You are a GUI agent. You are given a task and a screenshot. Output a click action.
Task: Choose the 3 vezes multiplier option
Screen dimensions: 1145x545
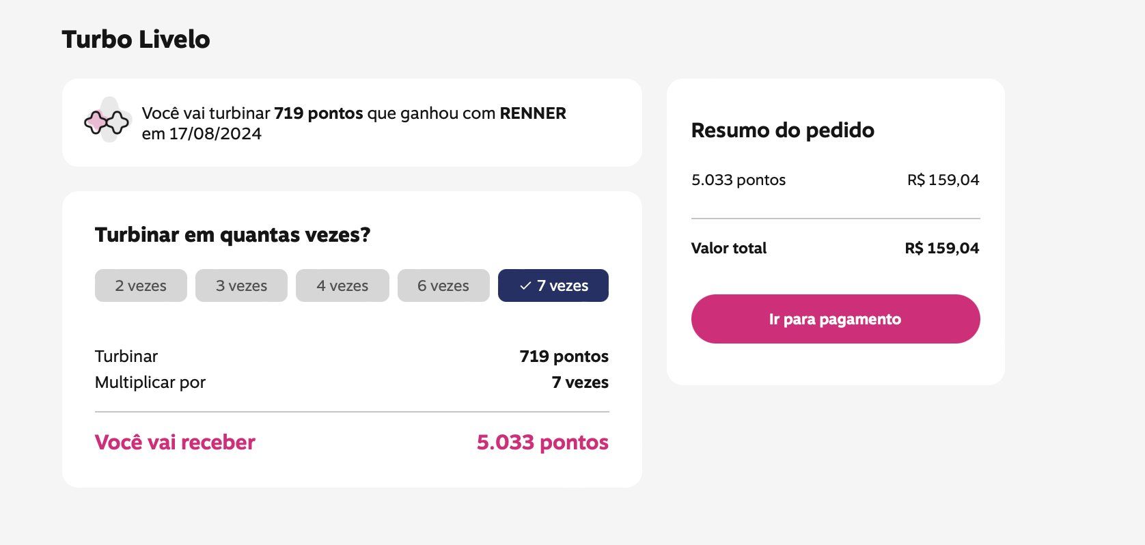241,285
